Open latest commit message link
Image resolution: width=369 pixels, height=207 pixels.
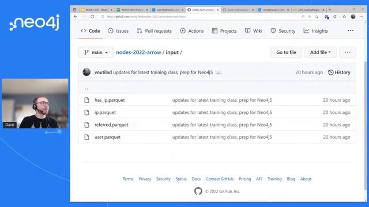pyautogui.click(x=163, y=72)
